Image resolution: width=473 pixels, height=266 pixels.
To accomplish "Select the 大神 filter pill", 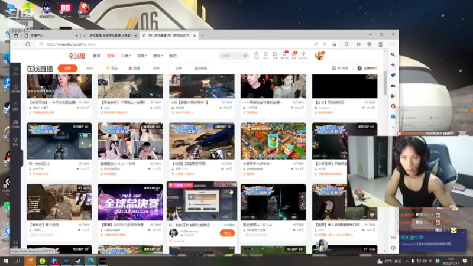I will click(x=156, y=68).
